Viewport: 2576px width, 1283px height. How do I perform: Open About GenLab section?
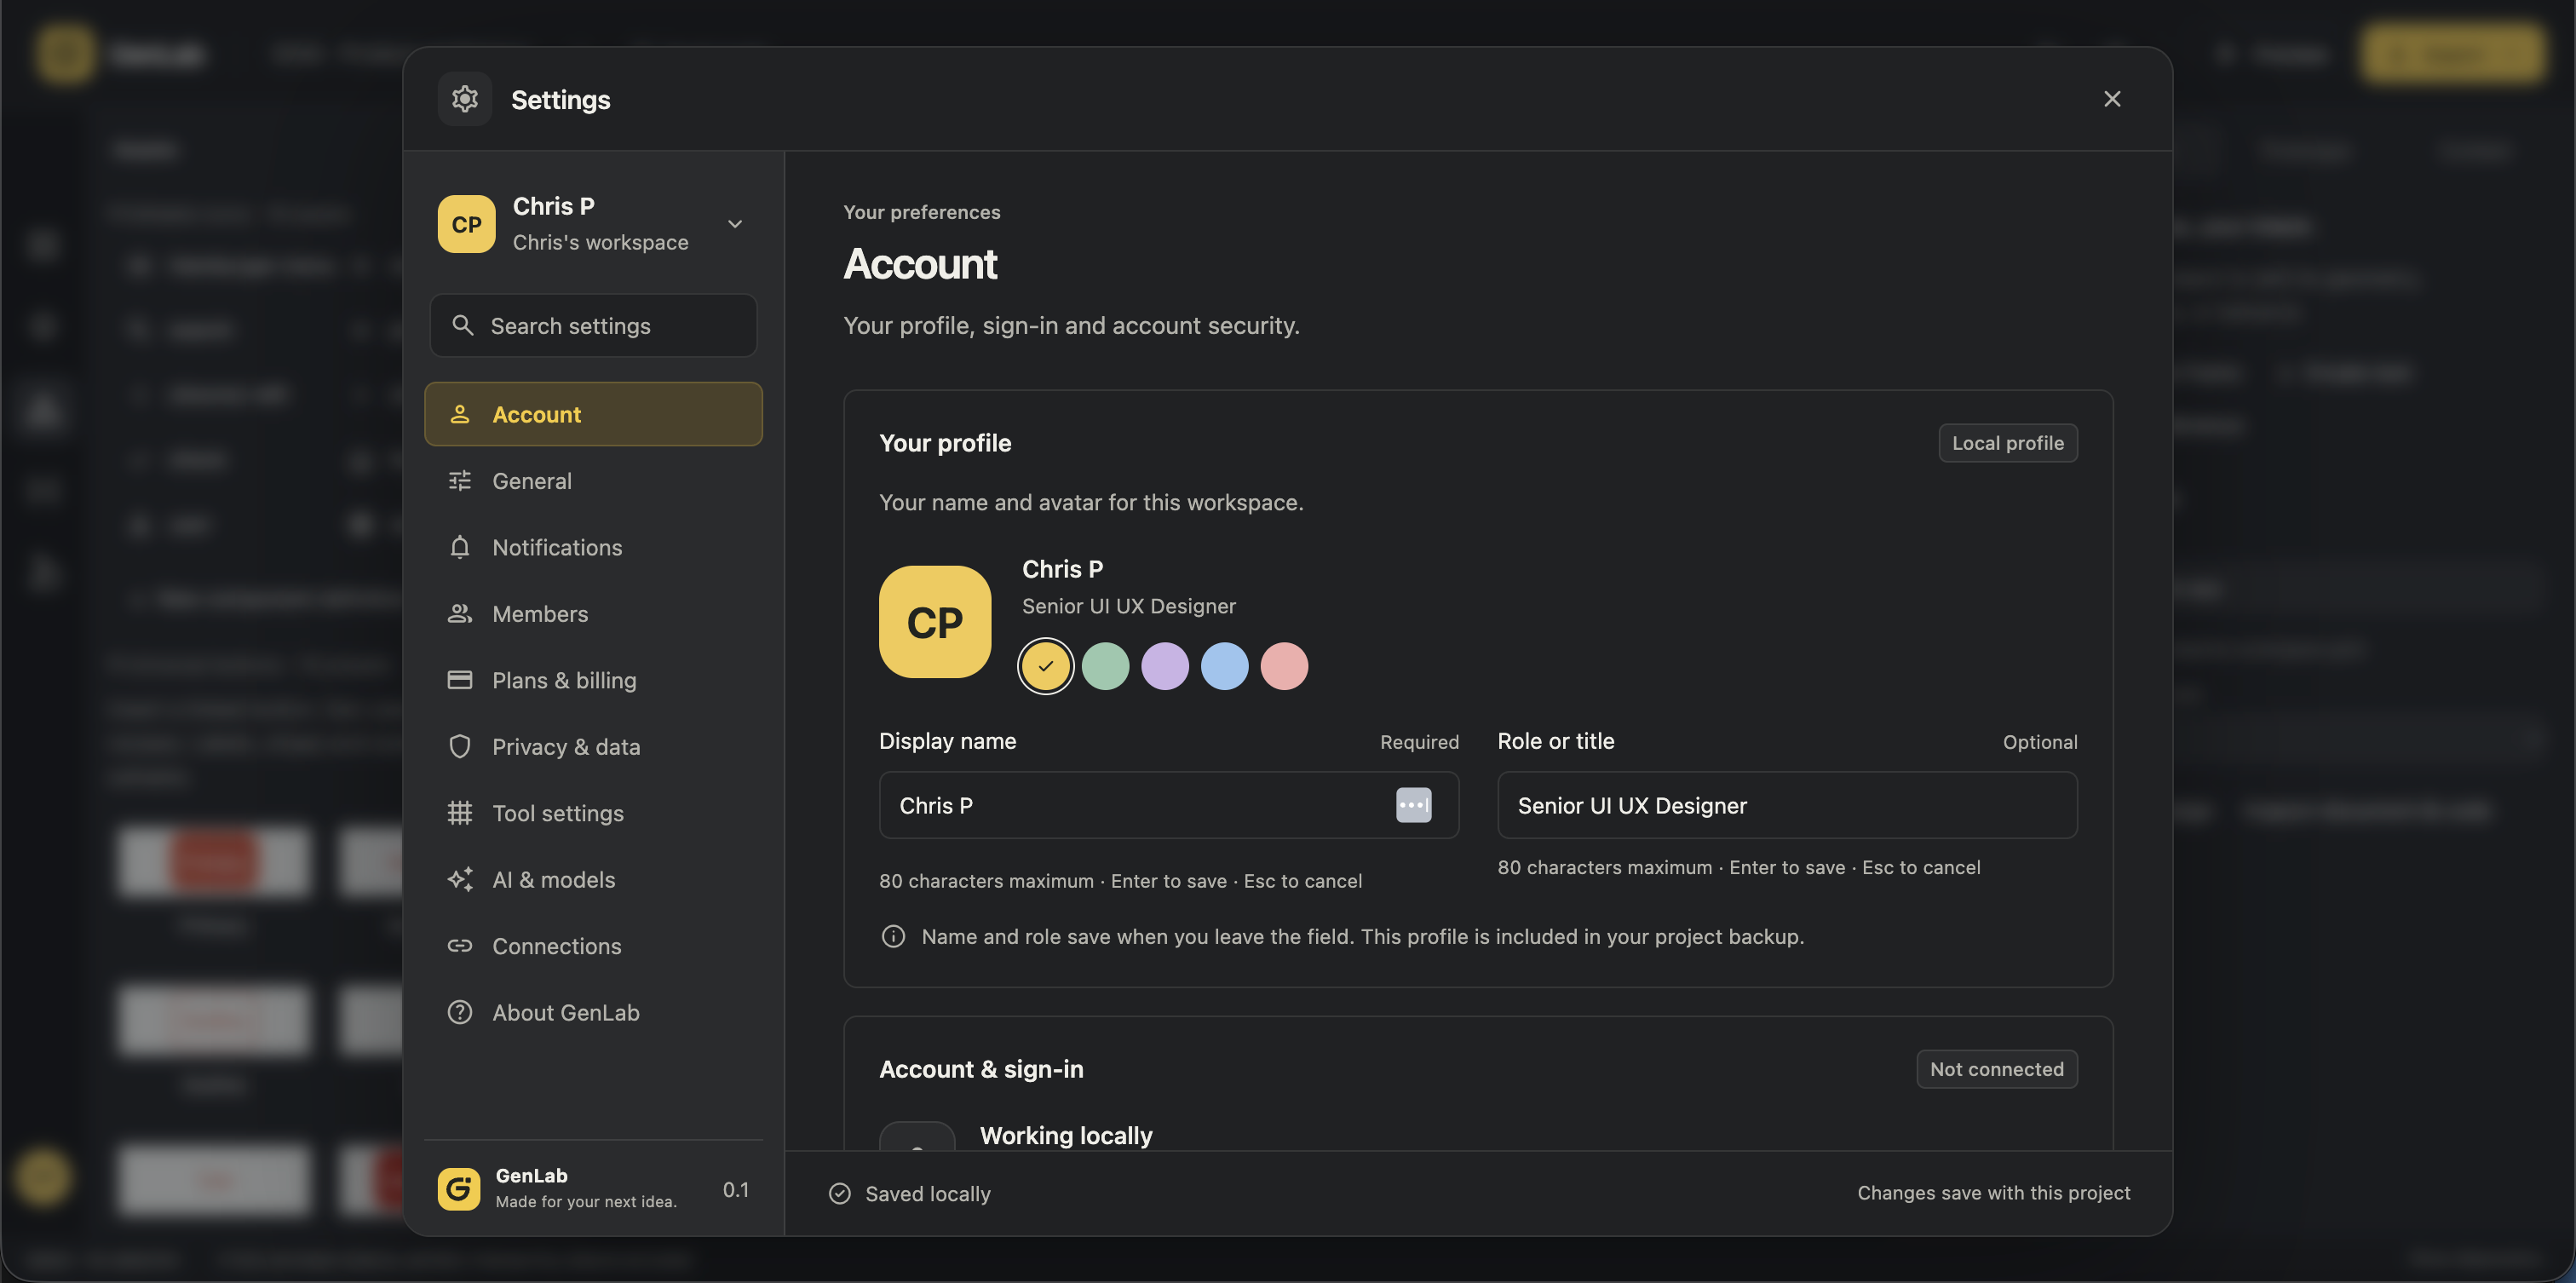[x=593, y=1013]
